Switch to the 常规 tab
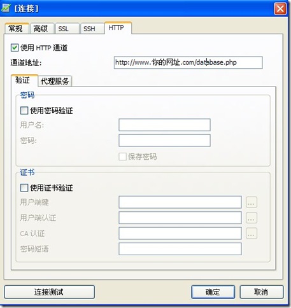Image resolution: width=291 pixels, height=308 pixels. (x=17, y=28)
